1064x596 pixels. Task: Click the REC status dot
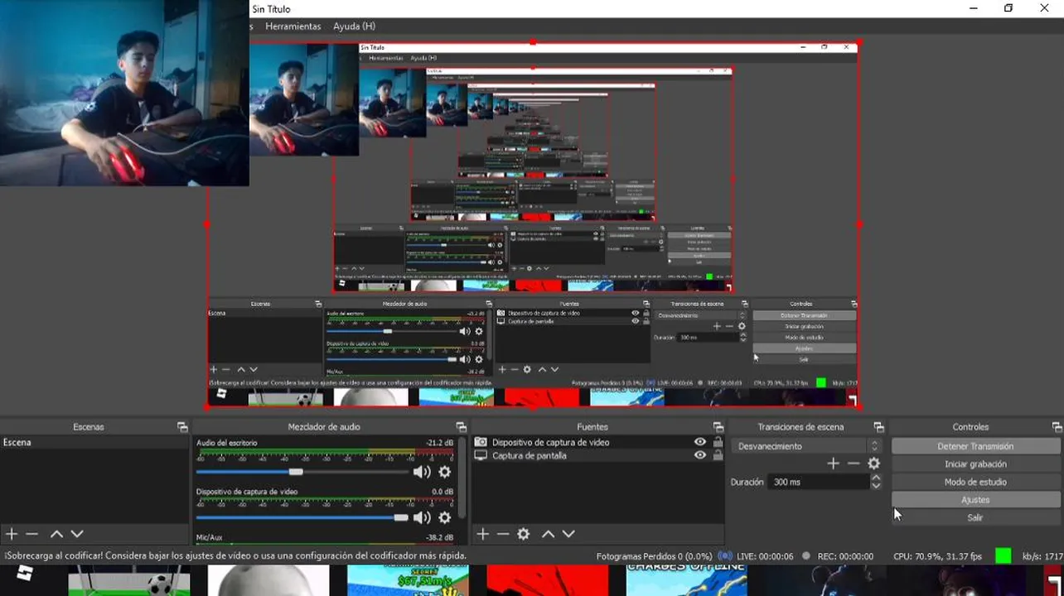pyautogui.click(x=805, y=556)
